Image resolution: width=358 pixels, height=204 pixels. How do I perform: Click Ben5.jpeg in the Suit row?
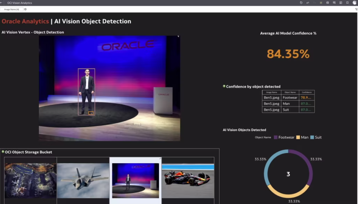click(x=271, y=110)
